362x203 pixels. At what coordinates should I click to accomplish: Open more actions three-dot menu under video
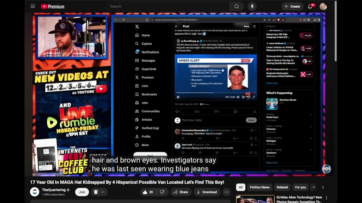(227, 192)
